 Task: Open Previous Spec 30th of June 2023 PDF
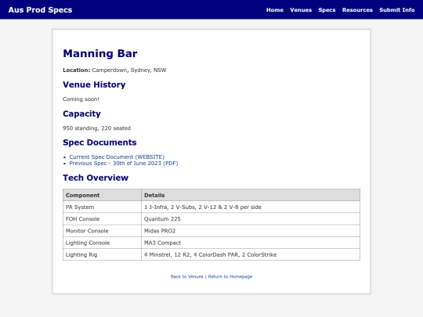click(x=124, y=164)
